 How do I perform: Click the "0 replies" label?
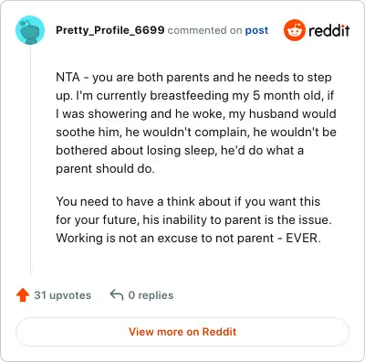tap(151, 295)
